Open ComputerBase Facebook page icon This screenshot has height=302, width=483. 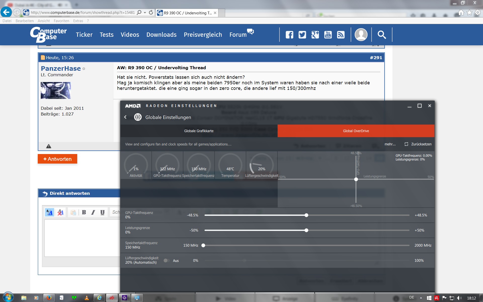pyautogui.click(x=289, y=35)
